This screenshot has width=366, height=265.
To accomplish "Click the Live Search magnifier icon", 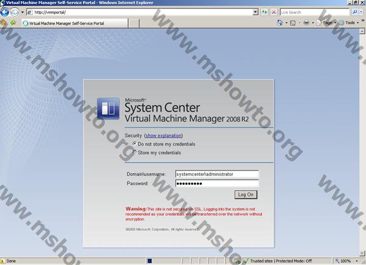I will click(x=354, y=12).
